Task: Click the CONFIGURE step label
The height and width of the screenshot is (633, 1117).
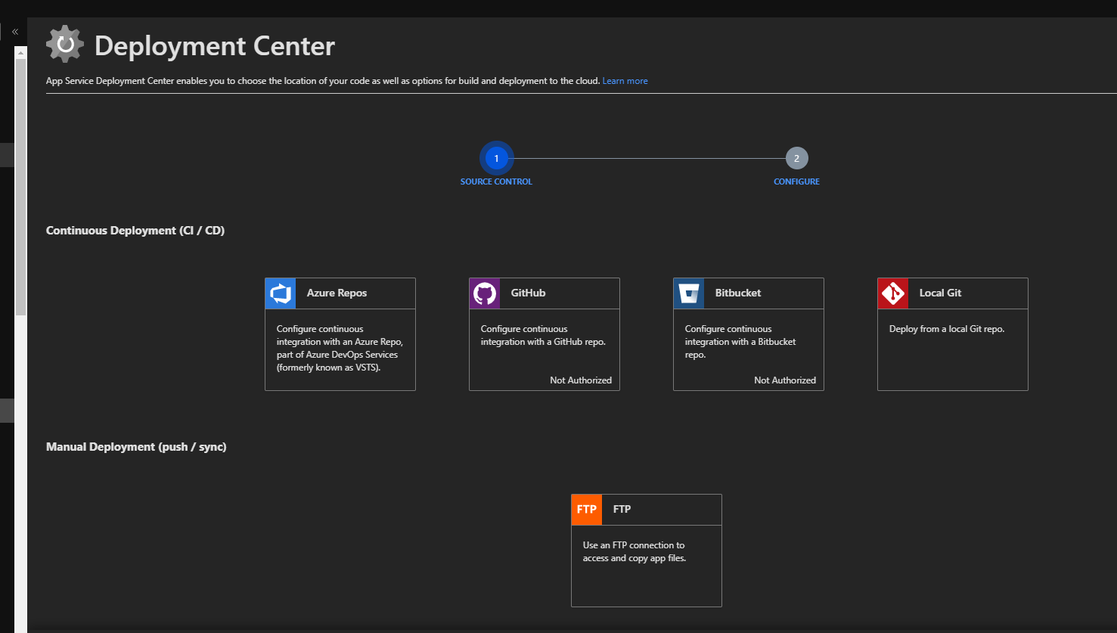Action: pyautogui.click(x=796, y=182)
